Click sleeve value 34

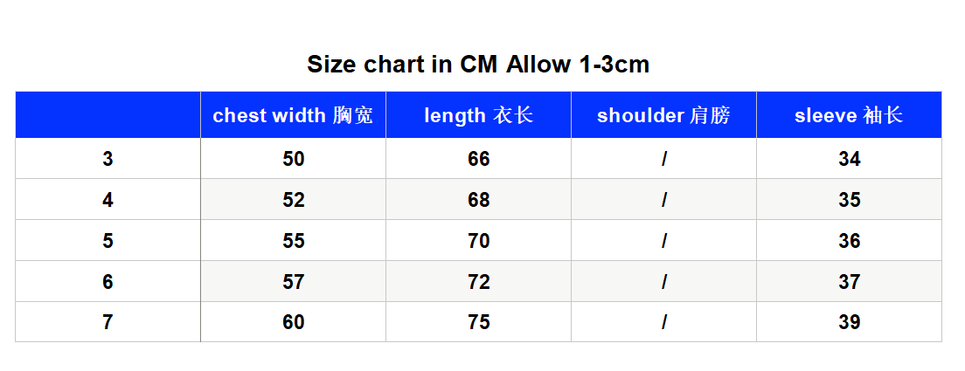coord(850,159)
